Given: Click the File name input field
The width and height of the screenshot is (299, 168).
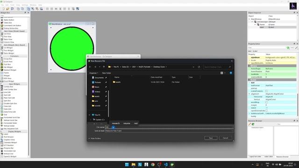Looking at the screenshot, I should coord(169,127).
